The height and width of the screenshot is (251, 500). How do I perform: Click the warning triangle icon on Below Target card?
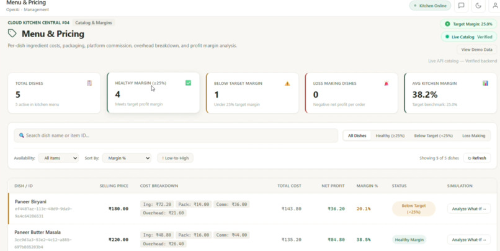(x=287, y=84)
